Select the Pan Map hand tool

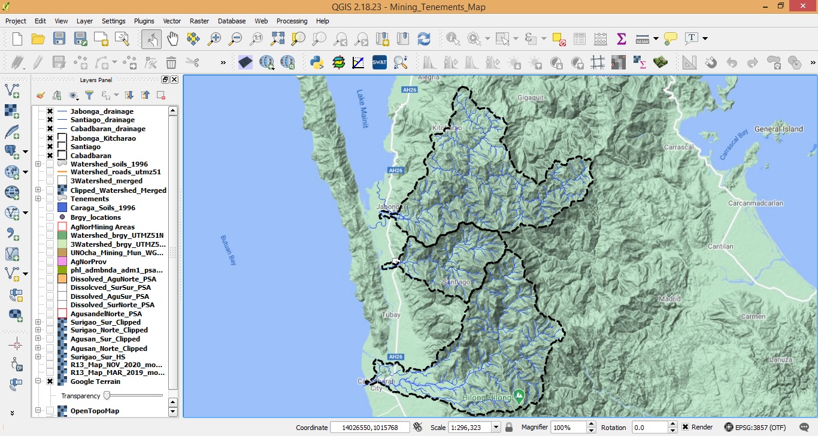point(172,39)
